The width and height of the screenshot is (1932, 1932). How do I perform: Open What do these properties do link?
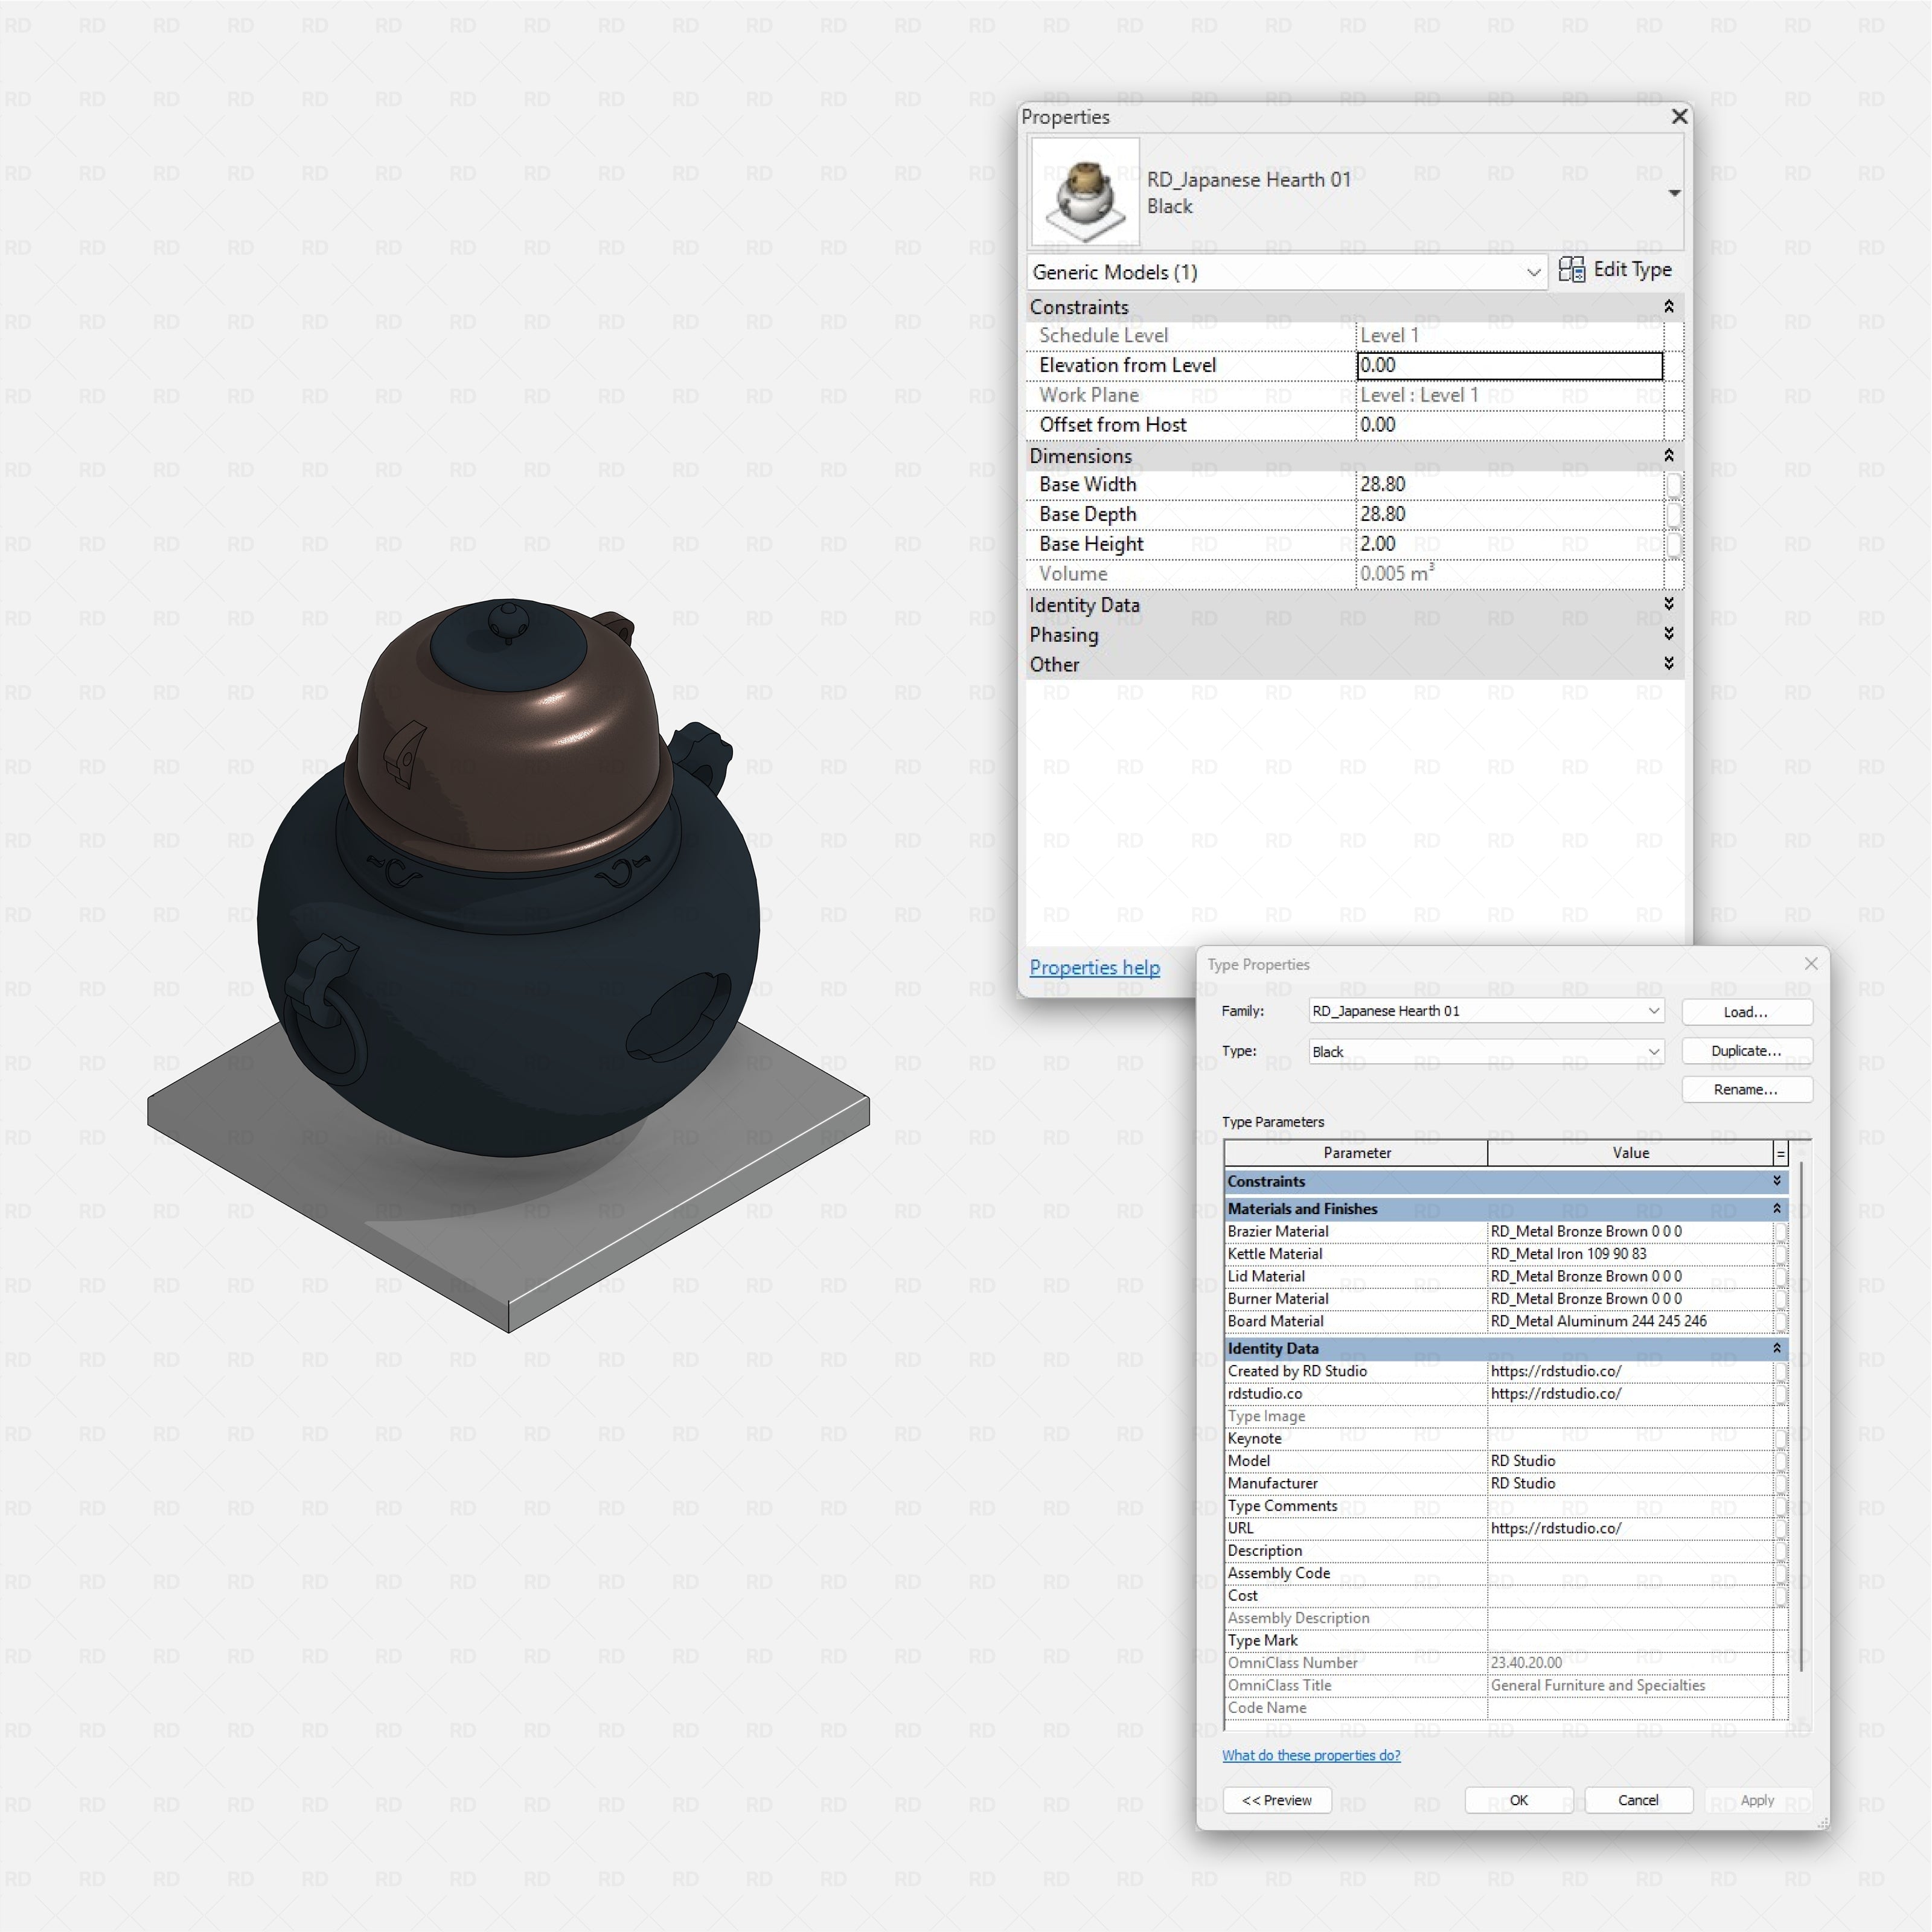click(x=1310, y=1756)
